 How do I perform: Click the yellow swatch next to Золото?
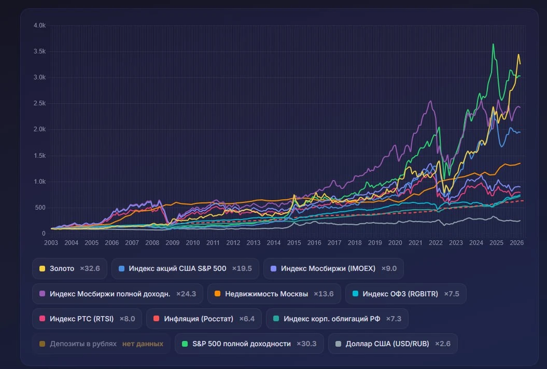(x=42, y=268)
